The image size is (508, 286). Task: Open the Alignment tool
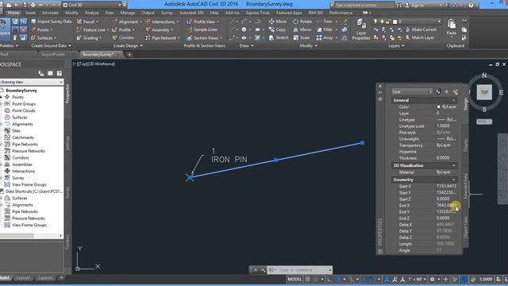(127, 21)
